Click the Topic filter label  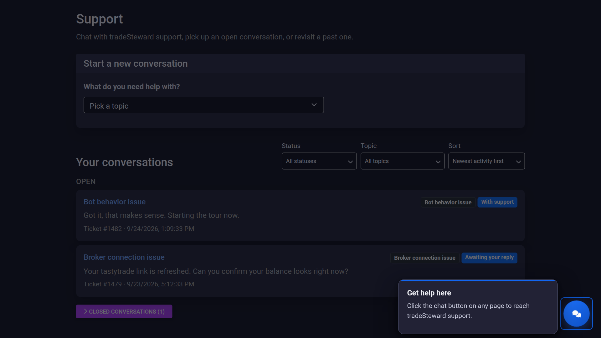click(x=368, y=146)
